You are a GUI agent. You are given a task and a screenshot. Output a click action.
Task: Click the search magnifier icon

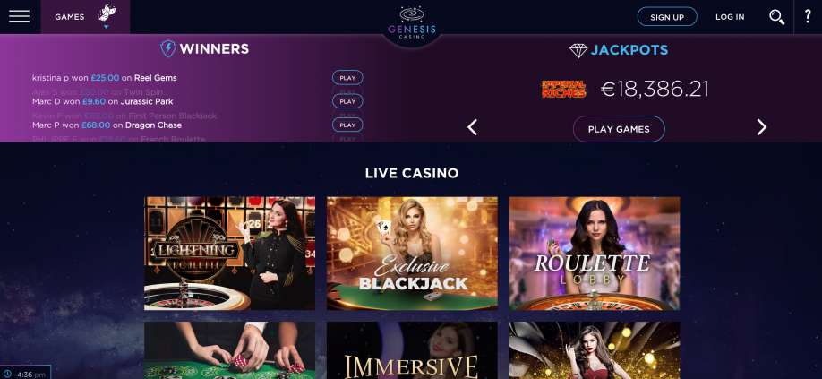coord(777,17)
